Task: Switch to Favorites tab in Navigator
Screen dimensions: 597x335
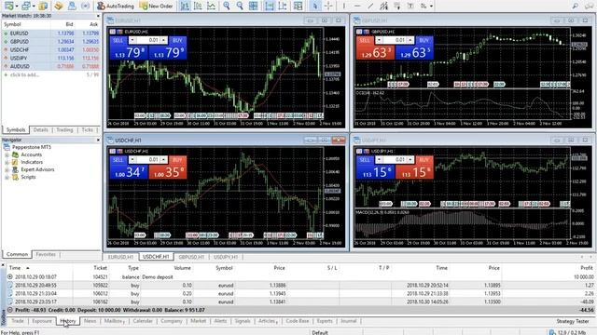Action: tap(46, 254)
